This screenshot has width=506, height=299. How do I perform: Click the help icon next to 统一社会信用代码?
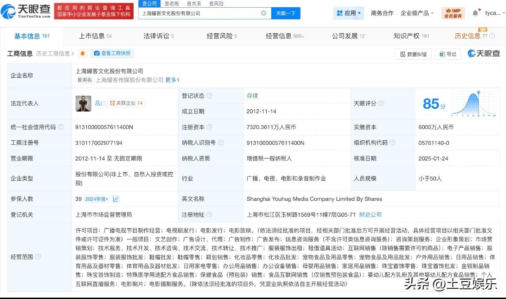tap(61, 127)
